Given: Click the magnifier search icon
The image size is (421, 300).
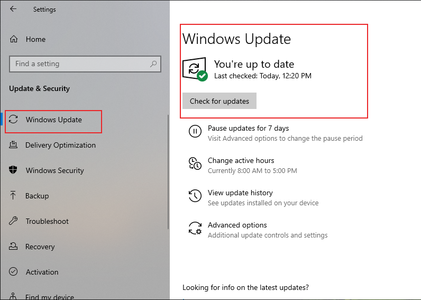Looking at the screenshot, I should coord(153,64).
